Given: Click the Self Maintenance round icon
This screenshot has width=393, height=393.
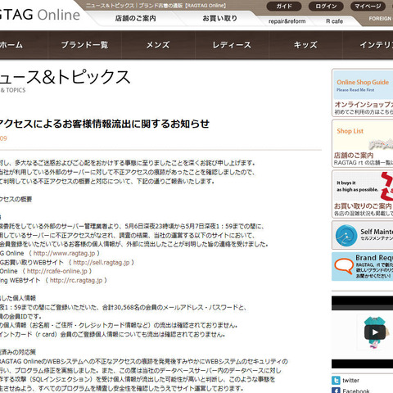Looking at the screenshot, I should pyautogui.click(x=346, y=235).
